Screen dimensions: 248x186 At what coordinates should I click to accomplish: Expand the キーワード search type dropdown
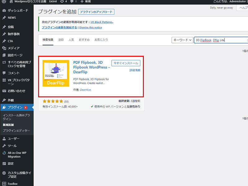tap(182, 40)
